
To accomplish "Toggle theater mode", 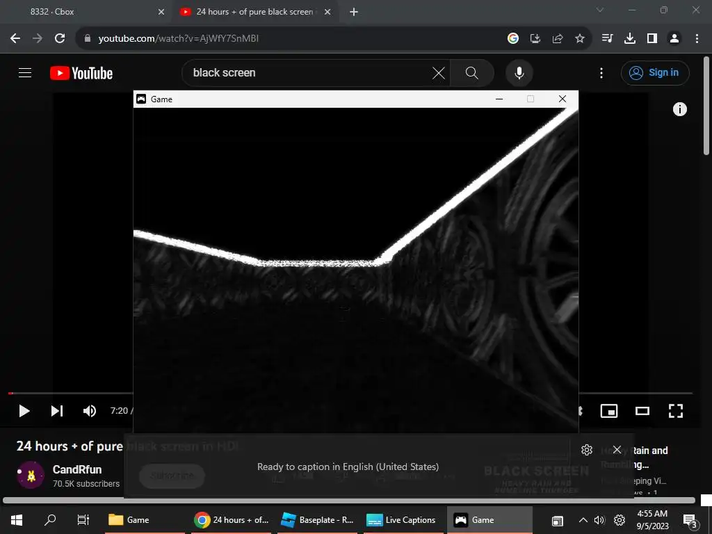I will point(642,411).
